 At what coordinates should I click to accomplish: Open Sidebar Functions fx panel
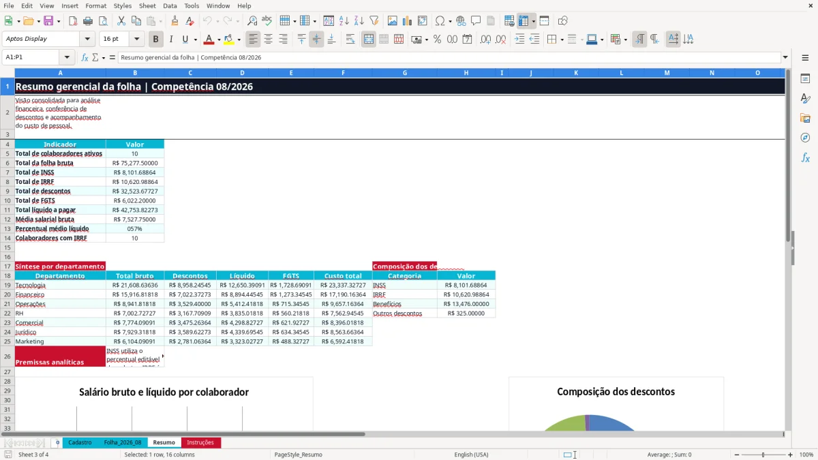[805, 157]
